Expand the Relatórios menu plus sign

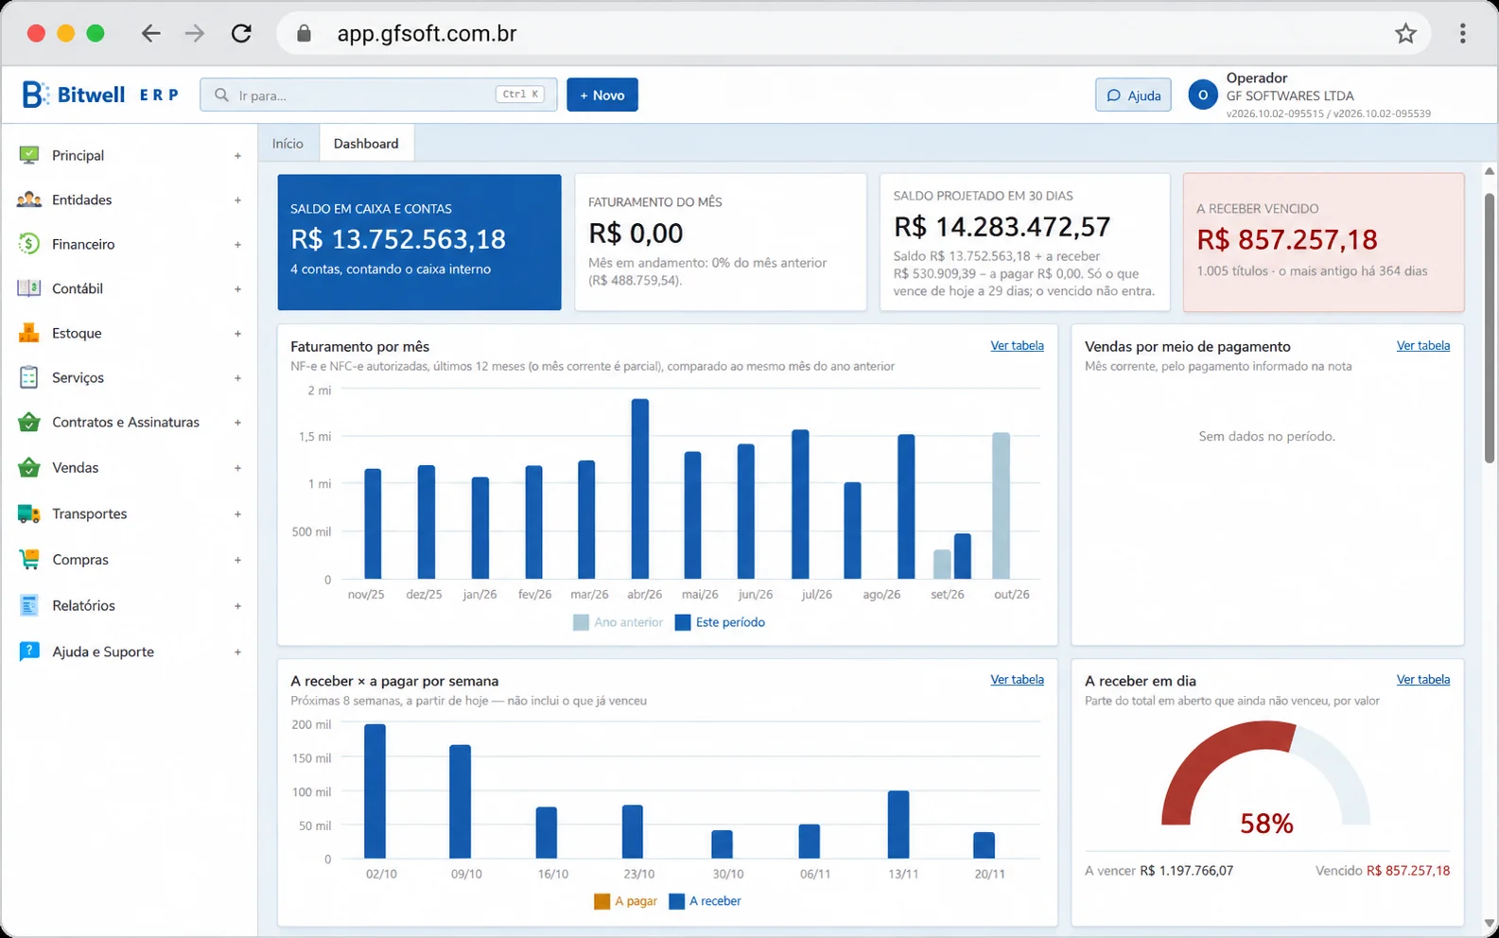point(237,606)
